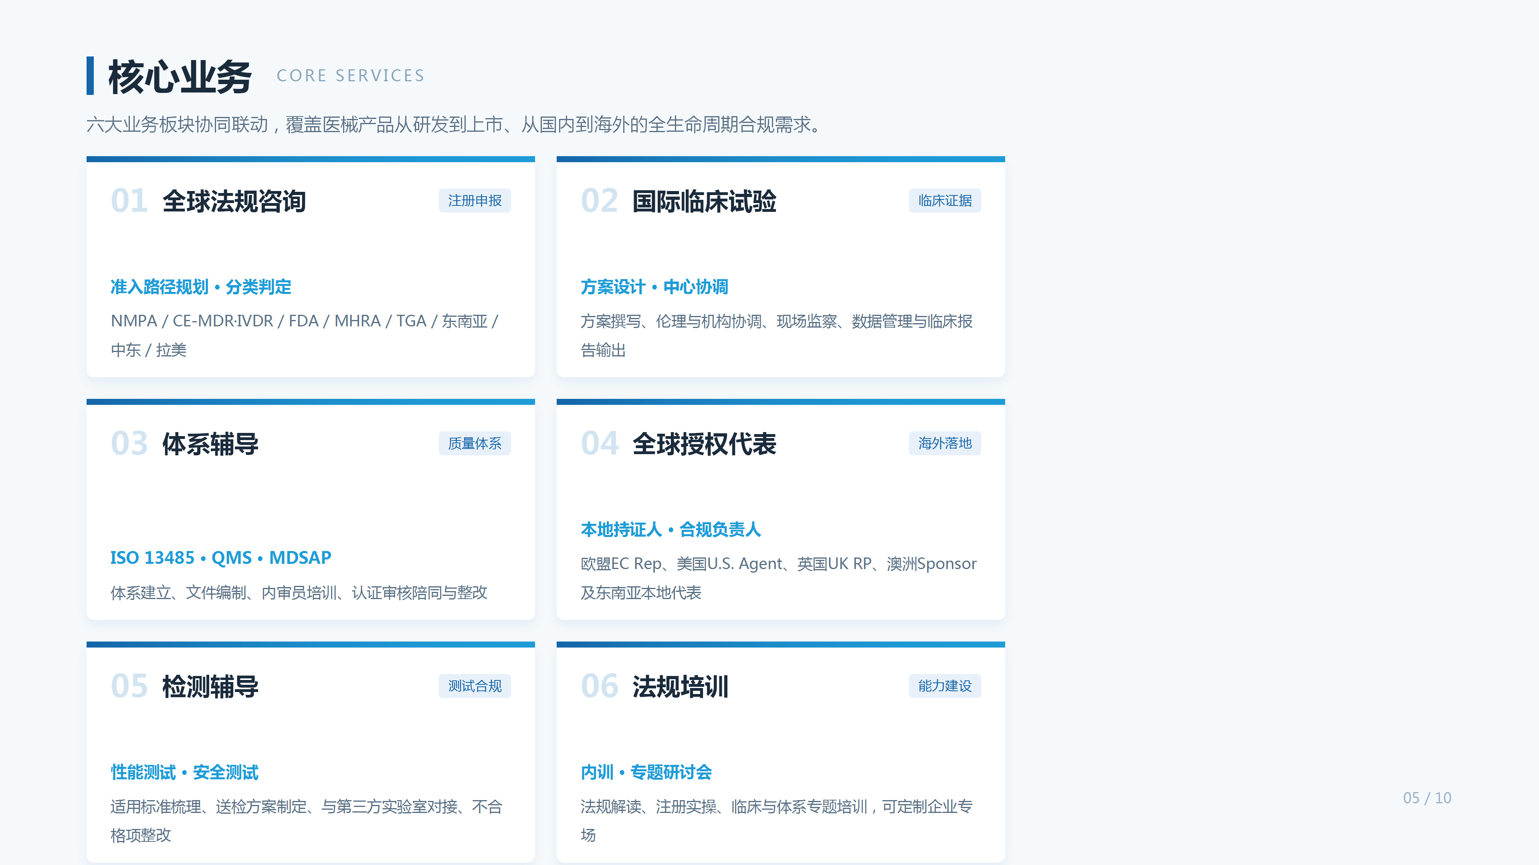Click the 国际临床试验 card title
The image size is (1539, 865).
coord(705,201)
